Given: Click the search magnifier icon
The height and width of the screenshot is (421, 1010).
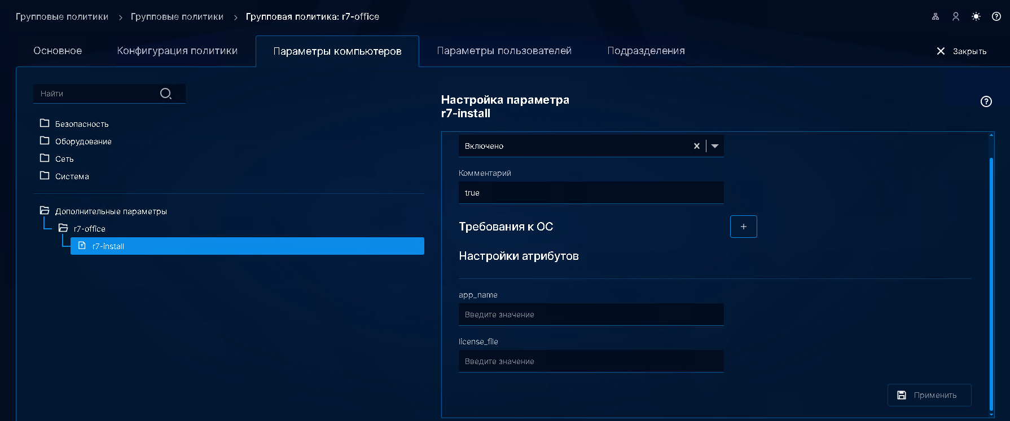Looking at the screenshot, I should (166, 94).
